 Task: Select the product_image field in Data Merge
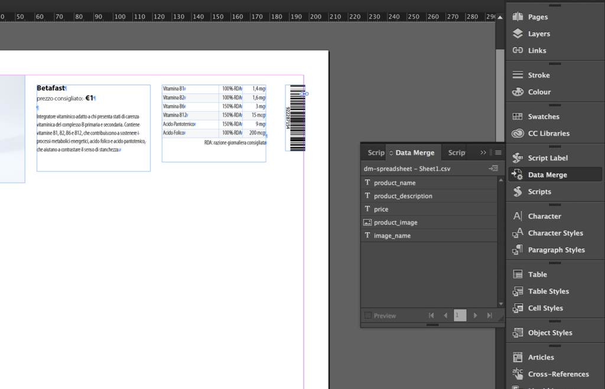(429, 222)
